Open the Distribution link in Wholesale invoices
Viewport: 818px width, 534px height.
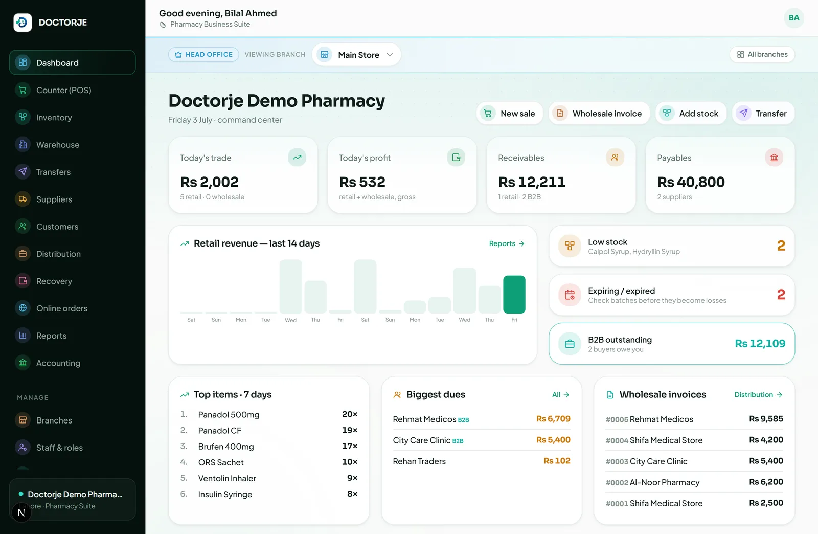[x=759, y=395]
